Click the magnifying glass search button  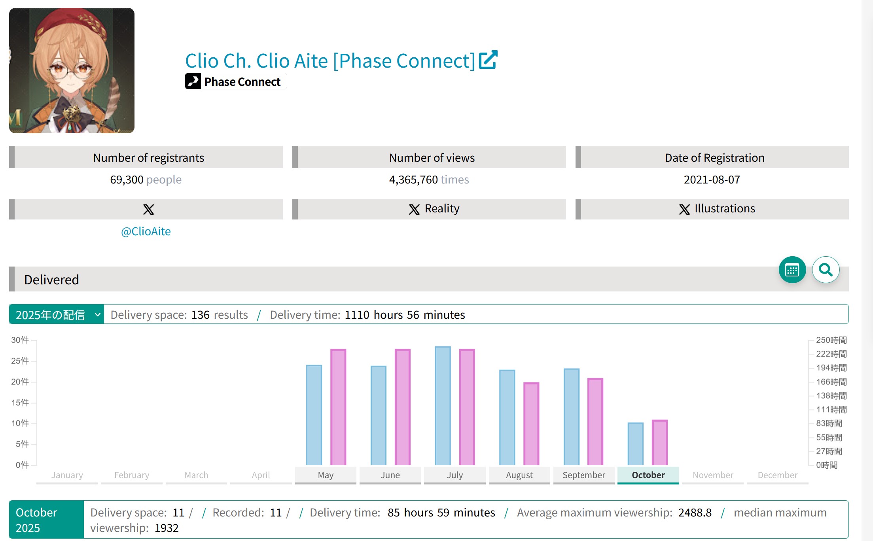coord(826,270)
